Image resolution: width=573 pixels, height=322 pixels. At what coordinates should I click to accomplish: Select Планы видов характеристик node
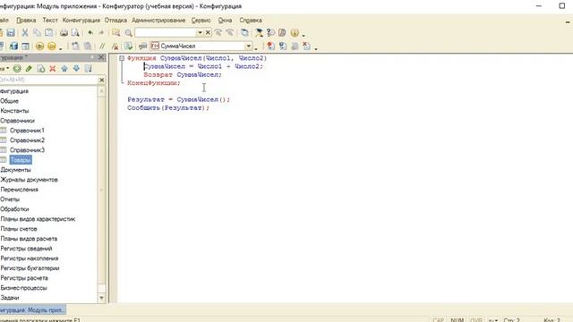(x=38, y=219)
